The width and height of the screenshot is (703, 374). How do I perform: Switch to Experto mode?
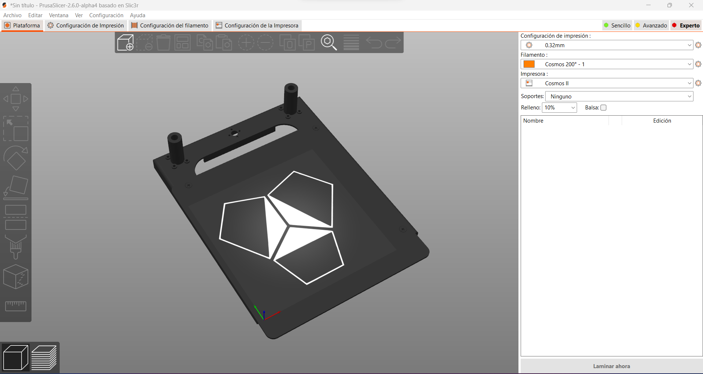click(686, 25)
